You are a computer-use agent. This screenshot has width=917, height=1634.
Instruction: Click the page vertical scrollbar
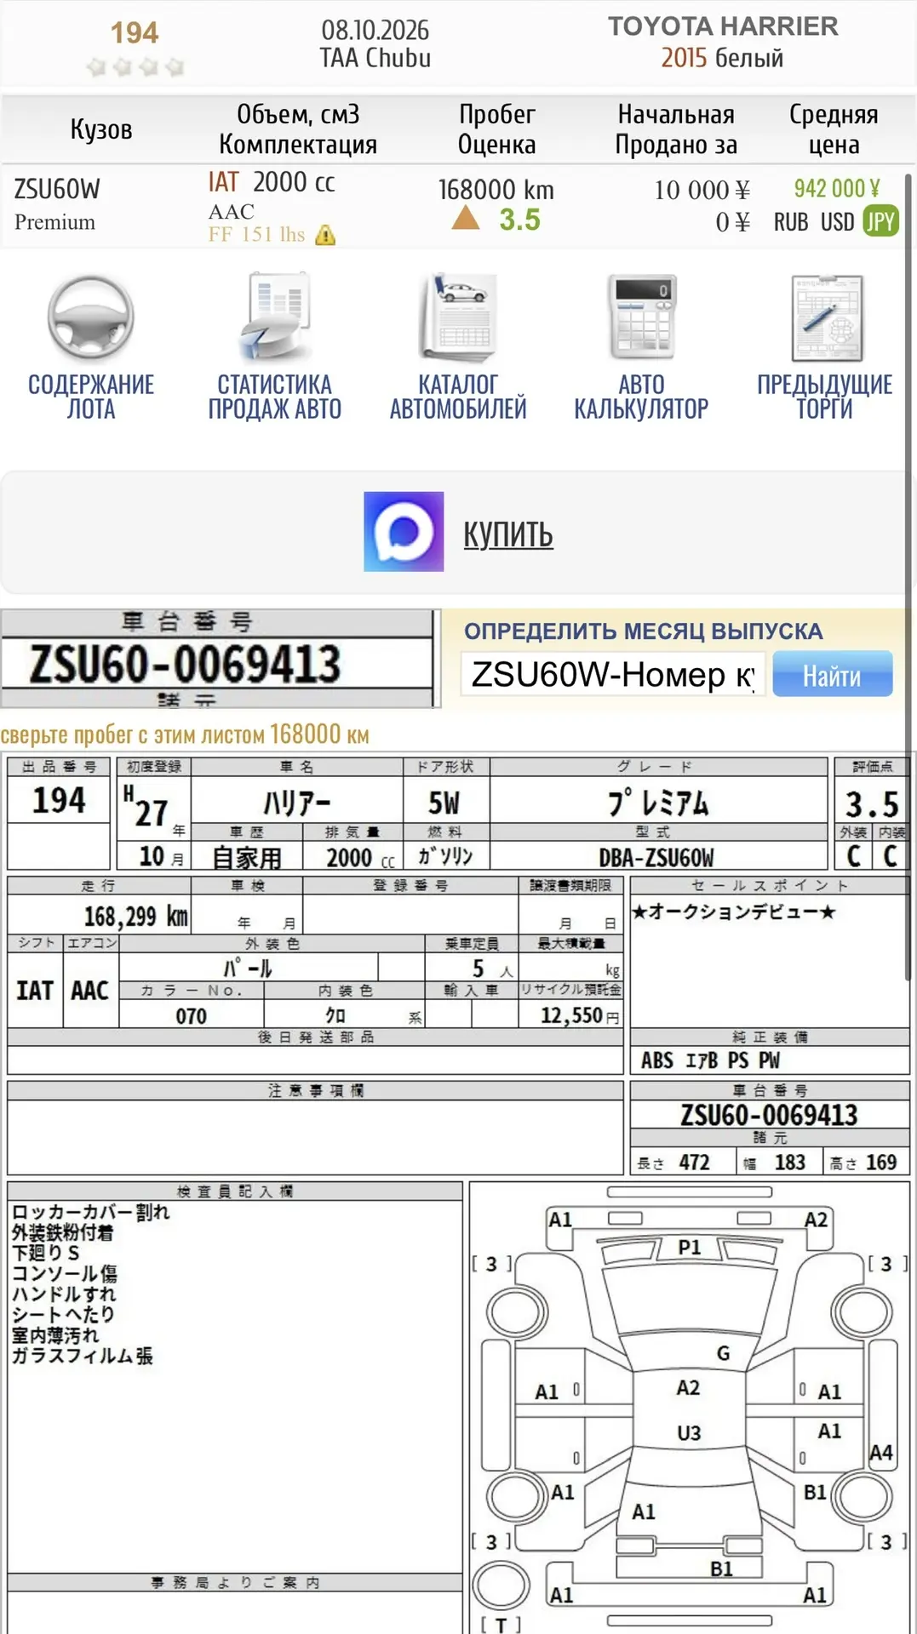908,579
